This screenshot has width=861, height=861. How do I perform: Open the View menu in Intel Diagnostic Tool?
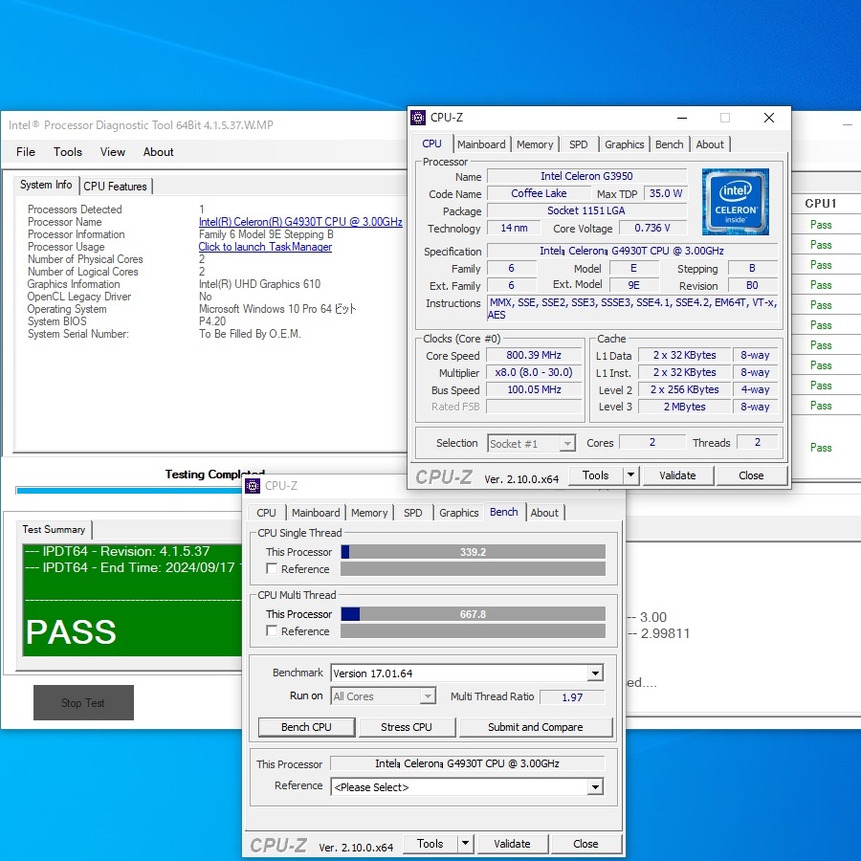coord(113,152)
